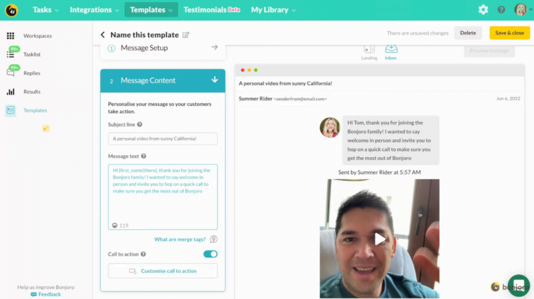Screen dimensions: 534x299
Task: Open the My Library dropdown menu
Action: (274, 10)
